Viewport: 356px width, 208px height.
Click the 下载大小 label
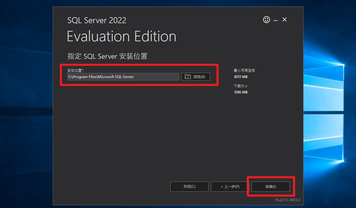click(x=241, y=86)
